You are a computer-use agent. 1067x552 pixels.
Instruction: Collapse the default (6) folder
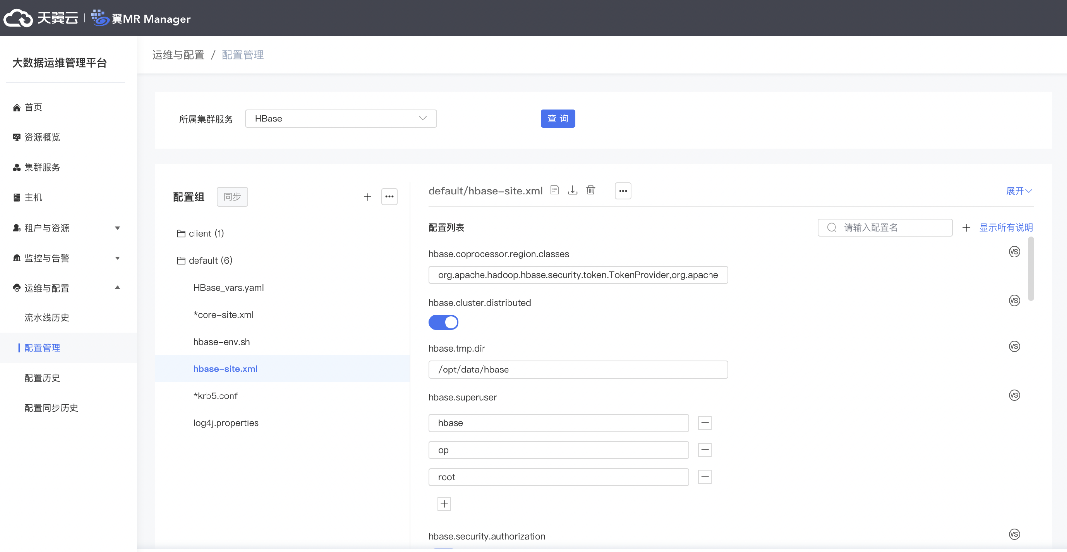click(205, 260)
